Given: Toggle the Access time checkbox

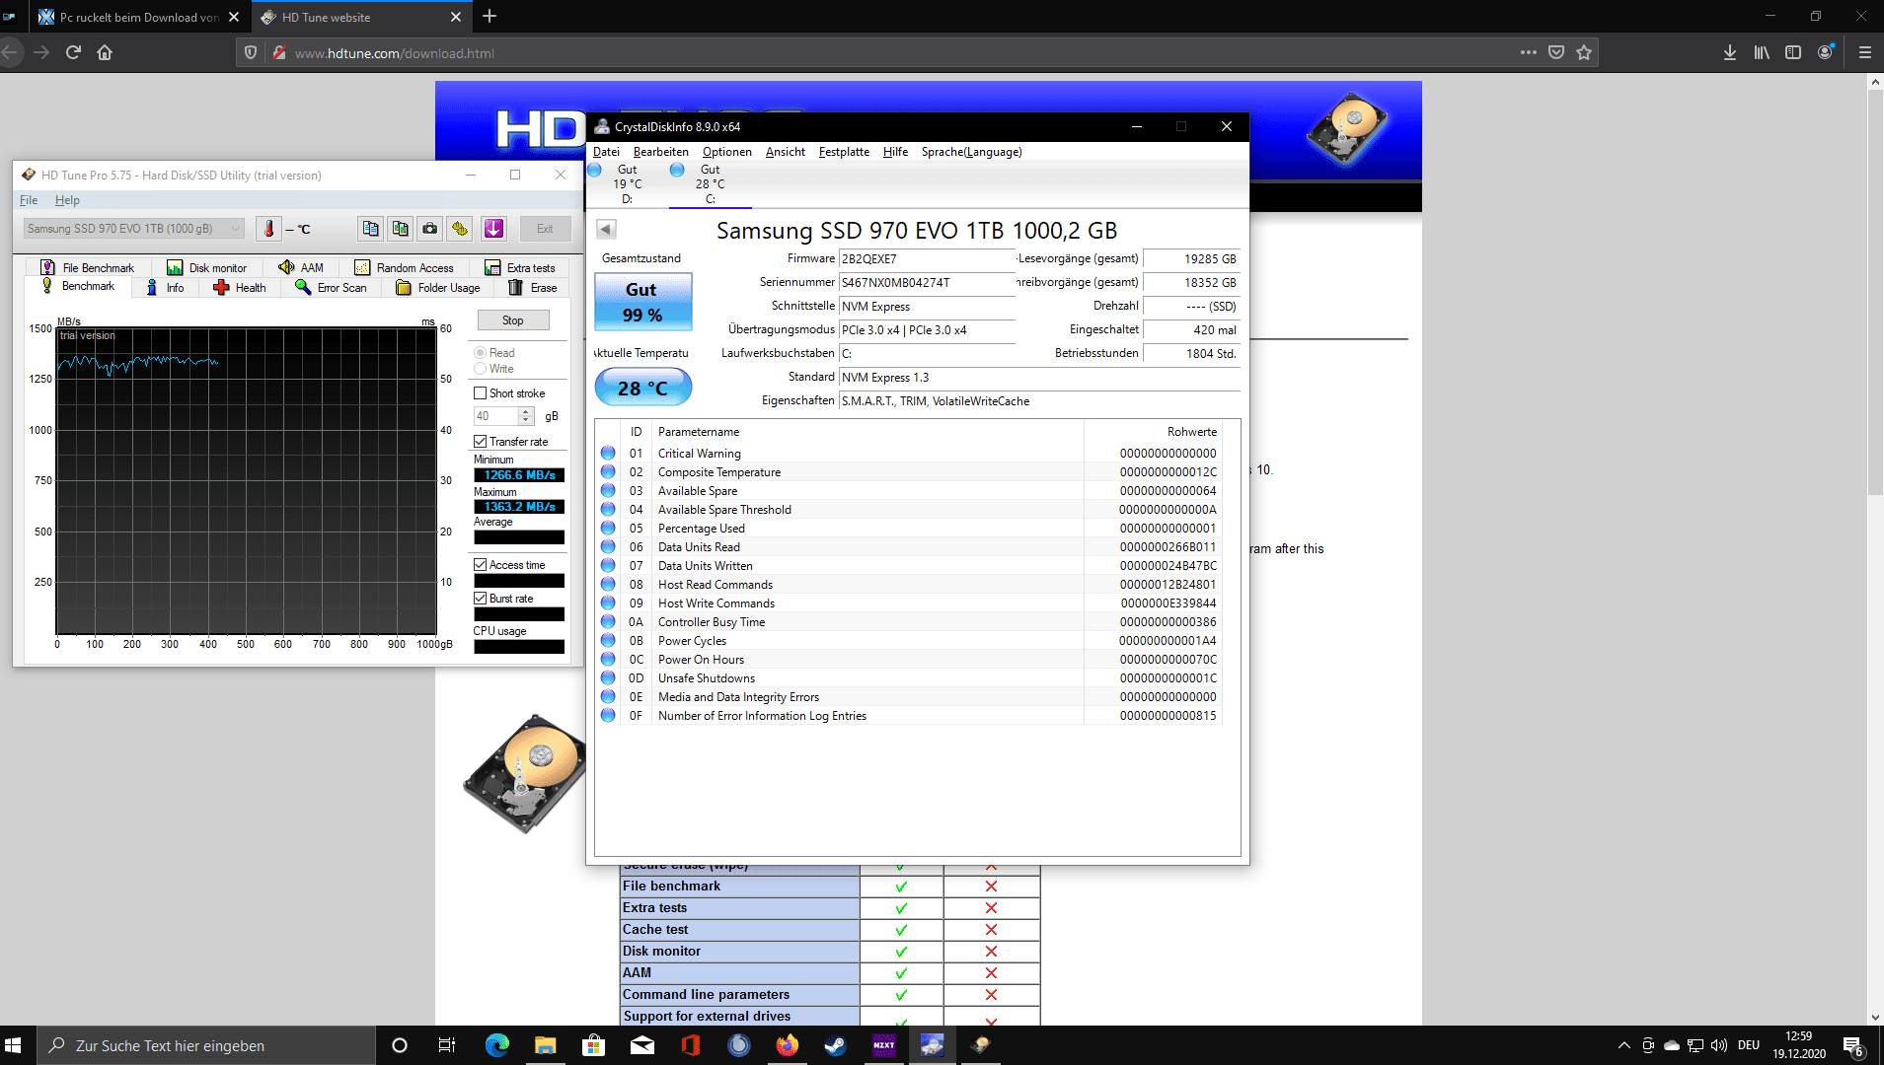Looking at the screenshot, I should point(481,565).
